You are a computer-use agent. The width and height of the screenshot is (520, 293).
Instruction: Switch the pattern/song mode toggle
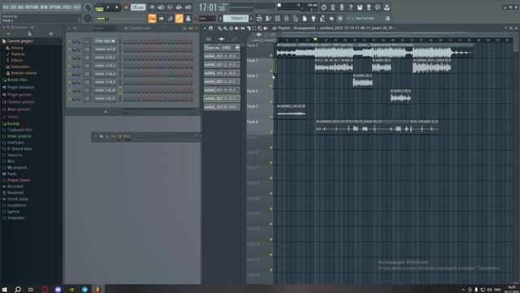[x=99, y=7]
